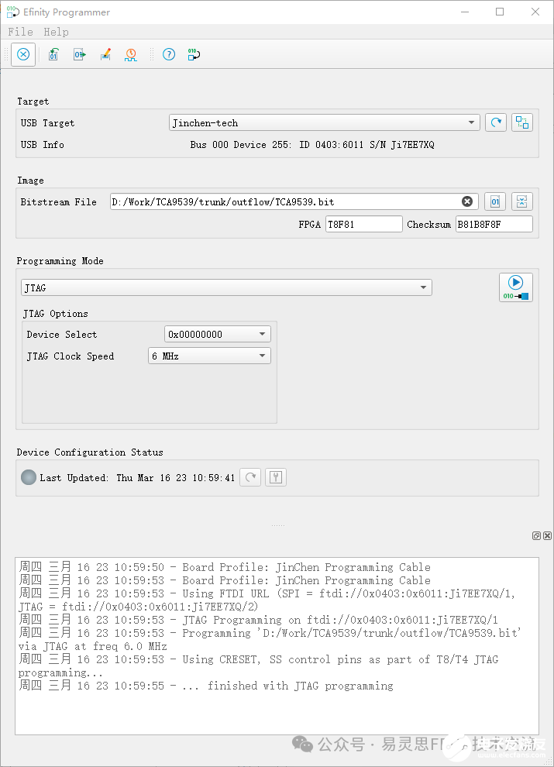Screen dimensions: 554x767
Task: Open the Help menu
Action: pyautogui.click(x=56, y=32)
